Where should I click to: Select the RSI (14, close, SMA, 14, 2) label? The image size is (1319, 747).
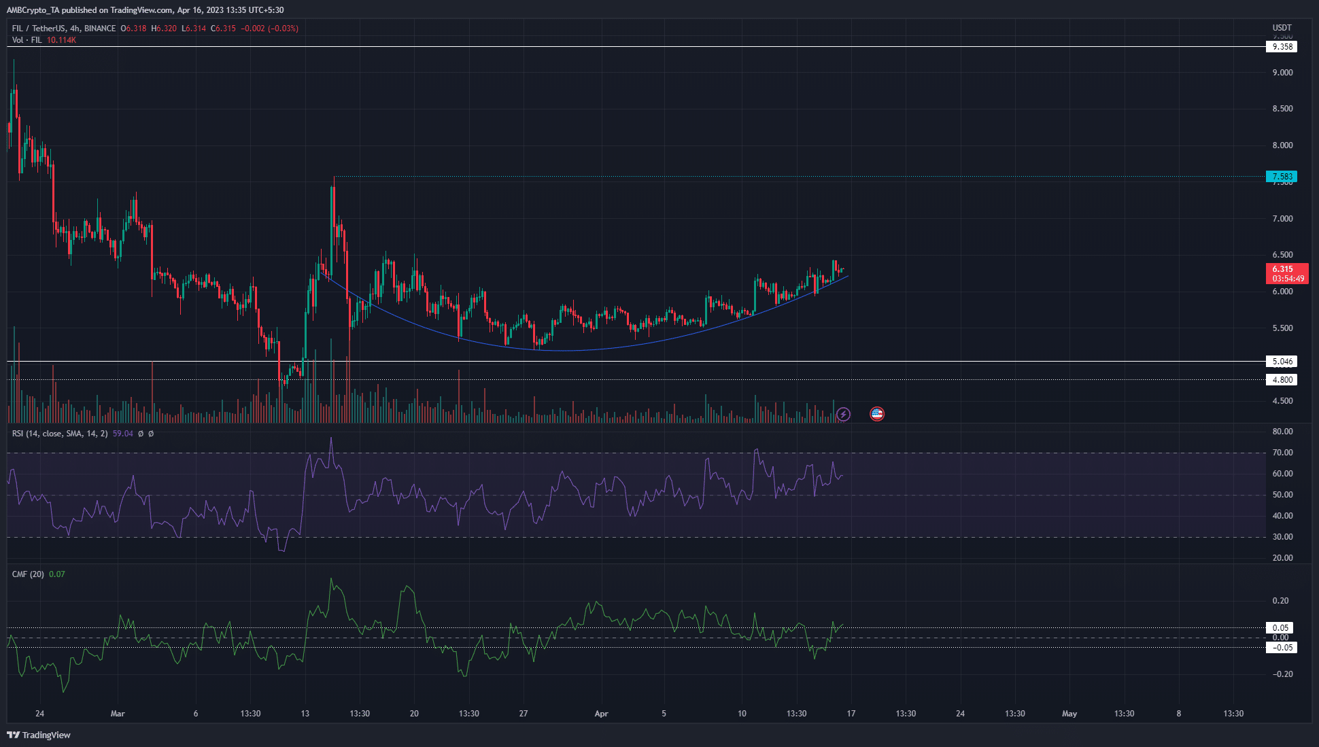60,434
